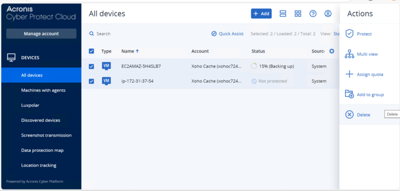The height and width of the screenshot is (191, 400).
Task: Click the Delete circled X icon
Action: (349, 115)
